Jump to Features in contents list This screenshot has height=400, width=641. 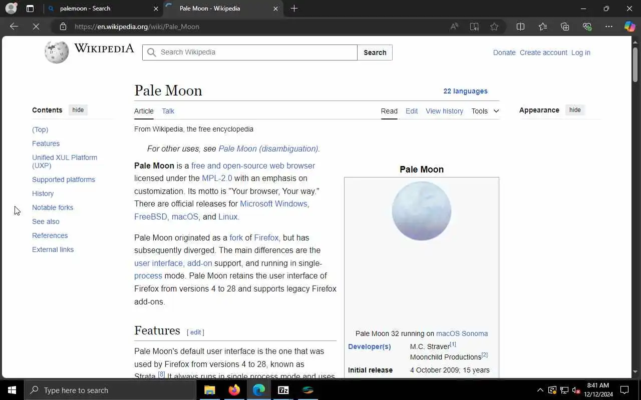tap(46, 143)
